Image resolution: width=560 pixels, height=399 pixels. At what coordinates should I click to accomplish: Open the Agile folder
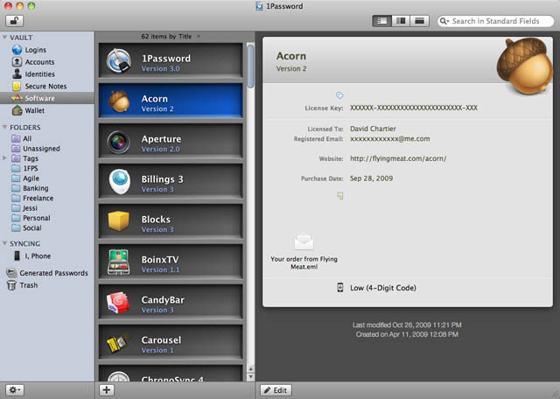(31, 178)
